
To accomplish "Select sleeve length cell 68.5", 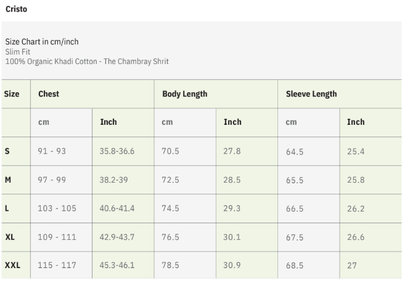I will coord(295,266).
